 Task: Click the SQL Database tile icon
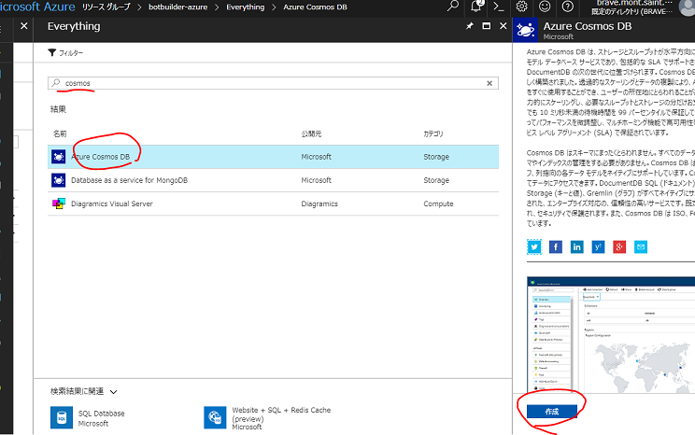[x=62, y=417]
